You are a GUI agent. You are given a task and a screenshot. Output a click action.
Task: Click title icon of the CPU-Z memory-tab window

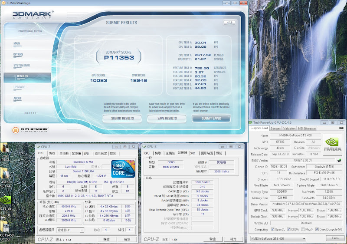[144, 147]
